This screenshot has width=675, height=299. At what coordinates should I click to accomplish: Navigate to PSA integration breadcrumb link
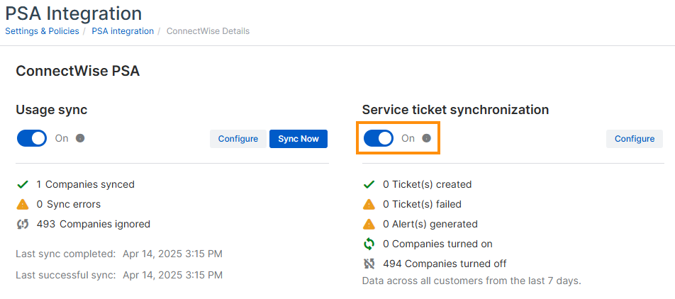123,31
